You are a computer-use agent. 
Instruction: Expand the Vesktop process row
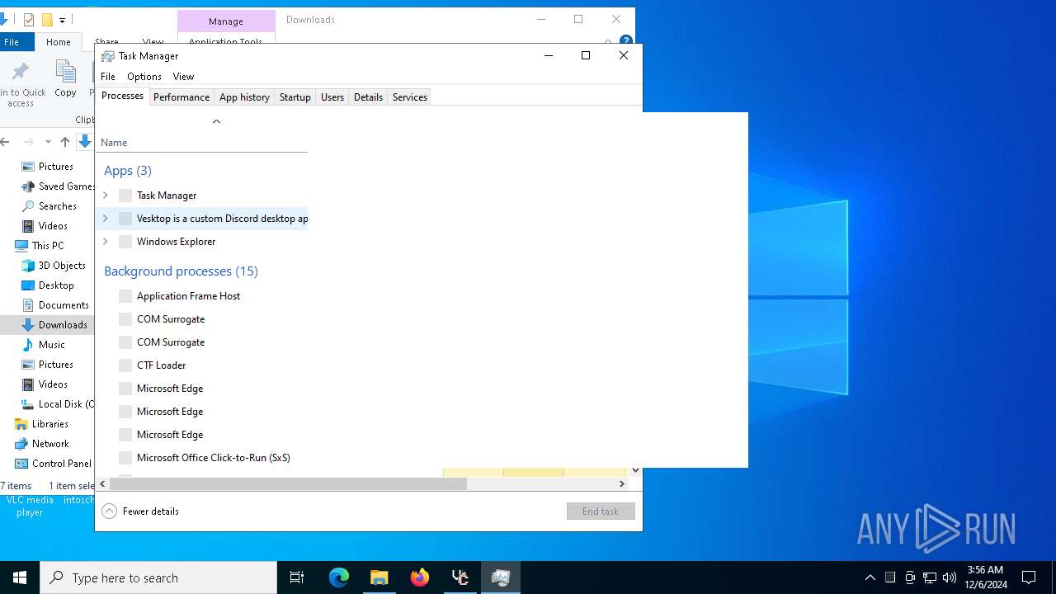coord(105,219)
